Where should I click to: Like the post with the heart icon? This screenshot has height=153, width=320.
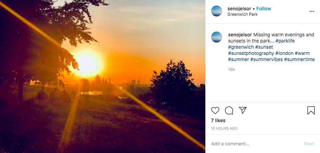coord(215,110)
